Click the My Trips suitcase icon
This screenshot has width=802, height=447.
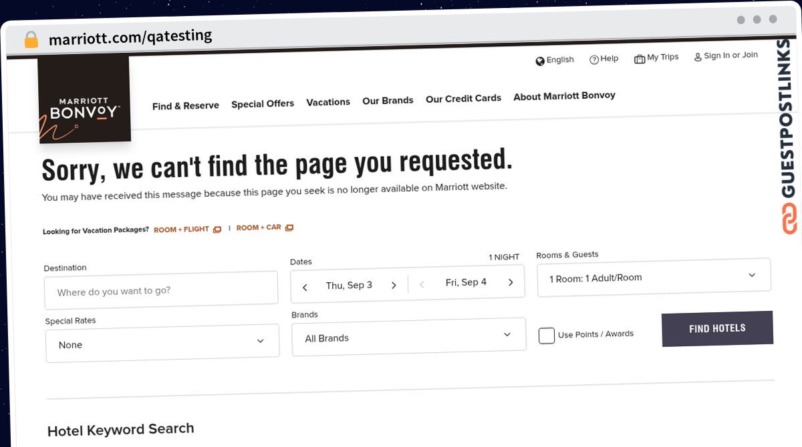(x=640, y=59)
